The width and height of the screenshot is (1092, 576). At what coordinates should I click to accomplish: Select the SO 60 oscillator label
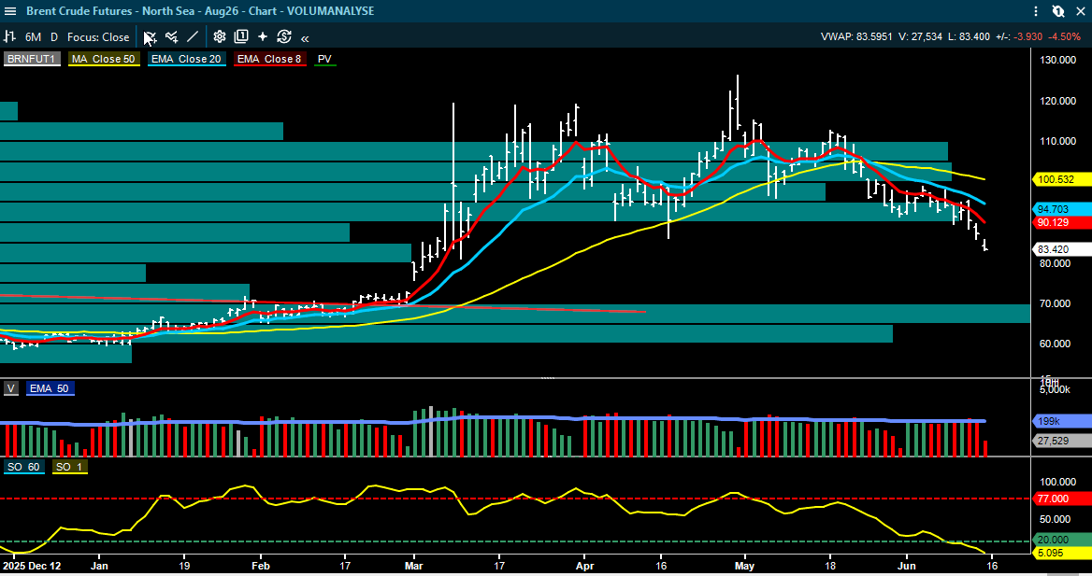click(24, 467)
